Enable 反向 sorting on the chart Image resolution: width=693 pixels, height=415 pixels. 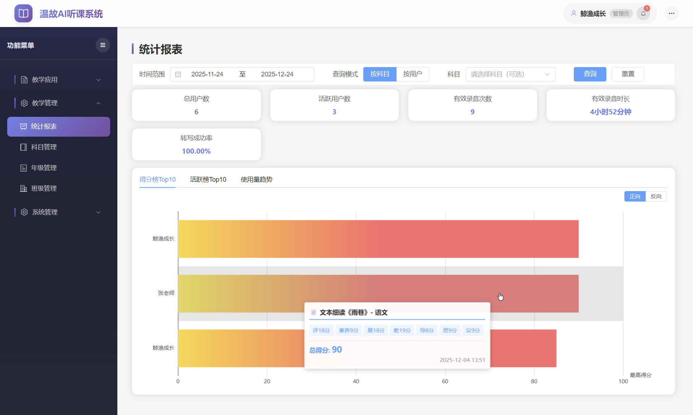click(x=656, y=196)
